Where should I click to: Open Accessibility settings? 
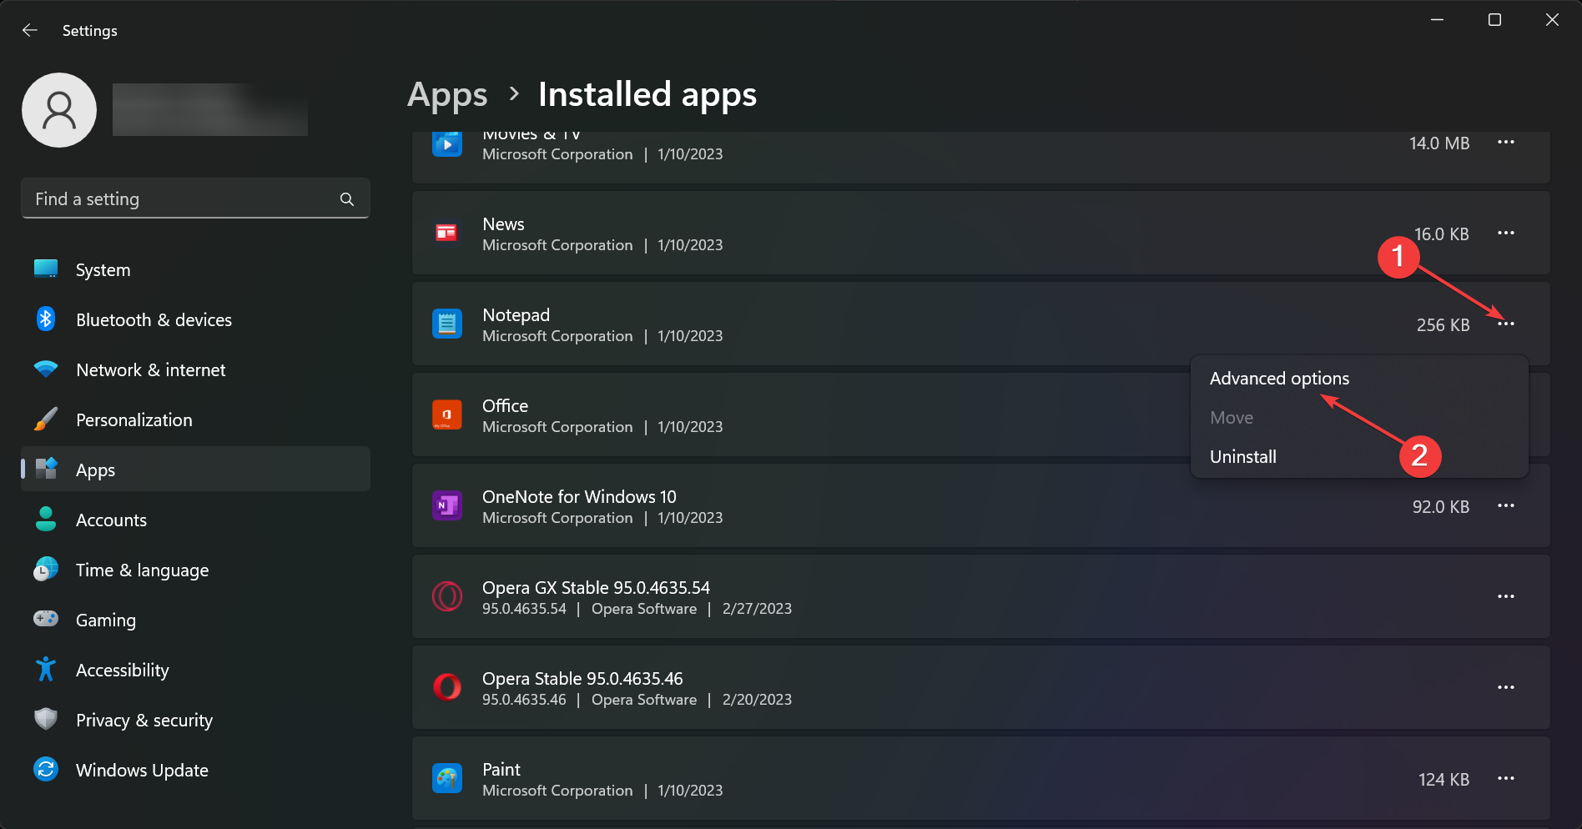click(195, 670)
